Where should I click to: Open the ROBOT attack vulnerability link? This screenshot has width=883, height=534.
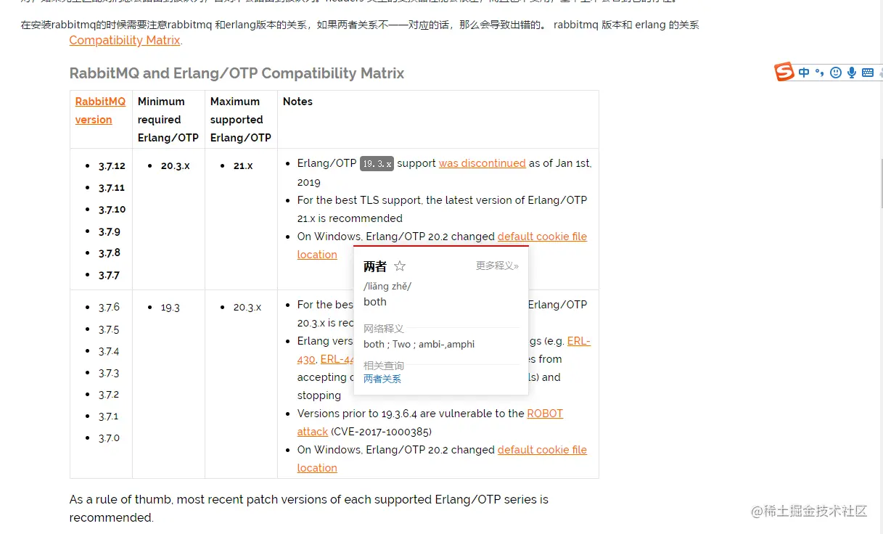click(x=546, y=414)
